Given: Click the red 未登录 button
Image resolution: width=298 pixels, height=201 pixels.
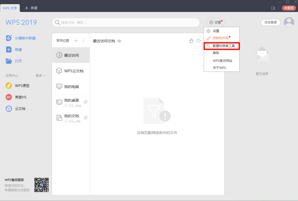Looking at the screenshot, I should coord(289,8).
